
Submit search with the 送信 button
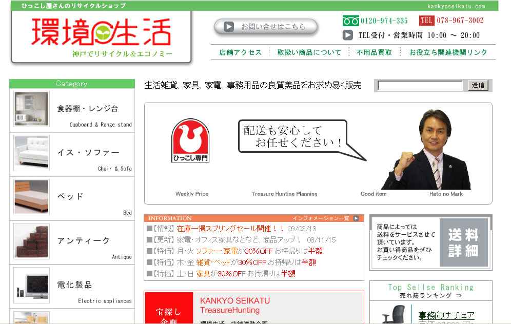pyautogui.click(x=478, y=85)
